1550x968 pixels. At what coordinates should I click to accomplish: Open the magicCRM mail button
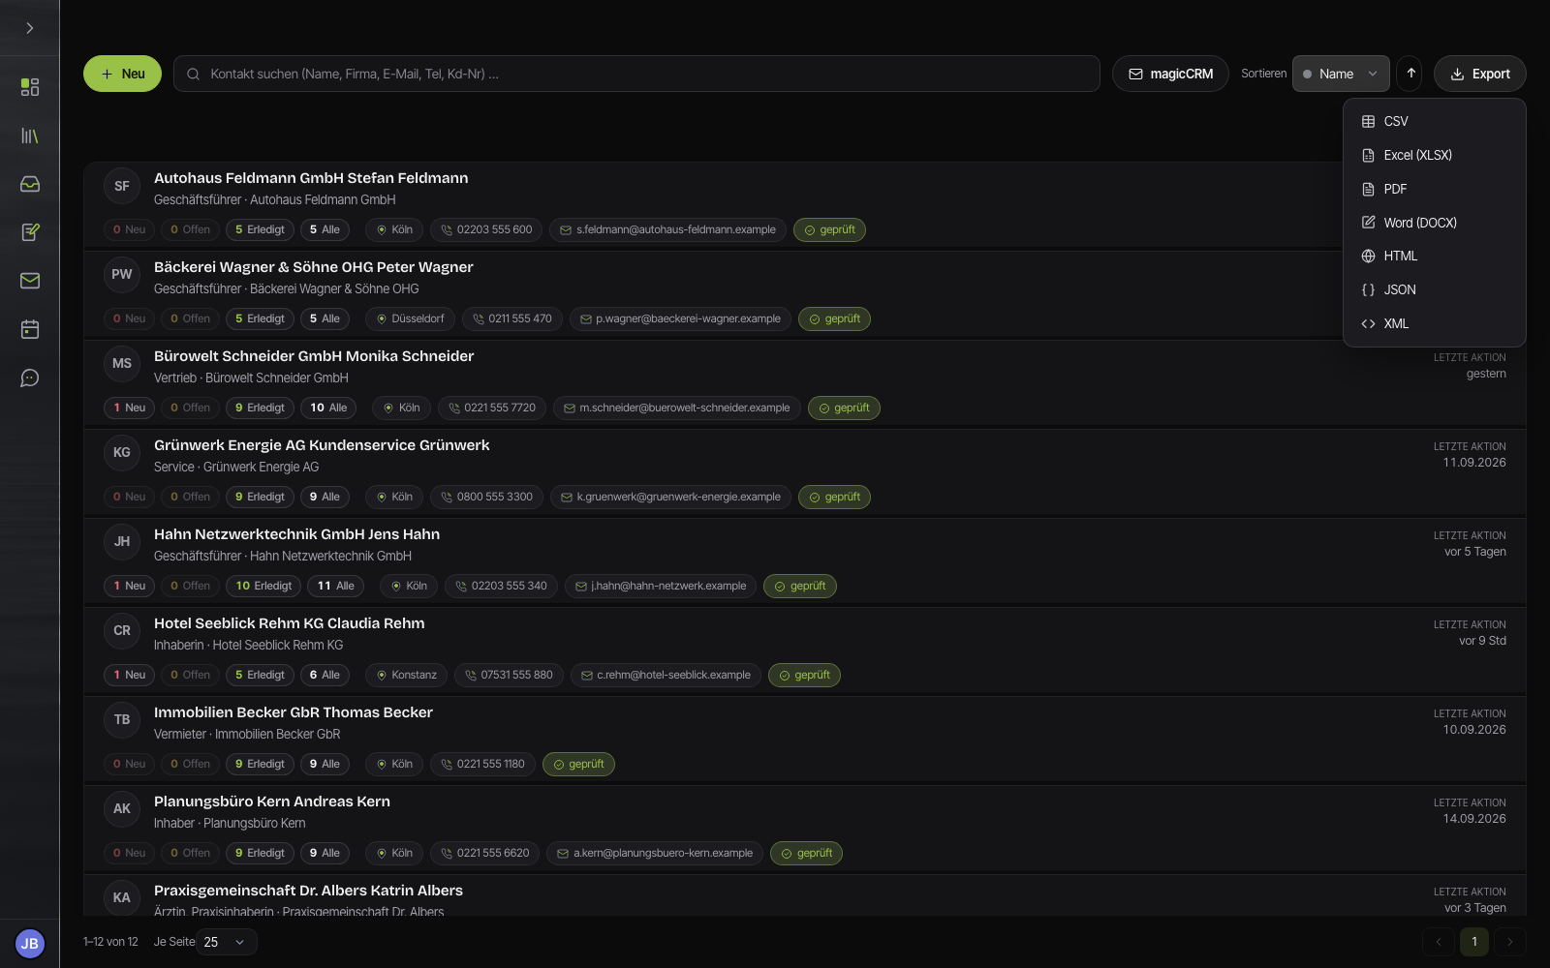(x=1170, y=74)
